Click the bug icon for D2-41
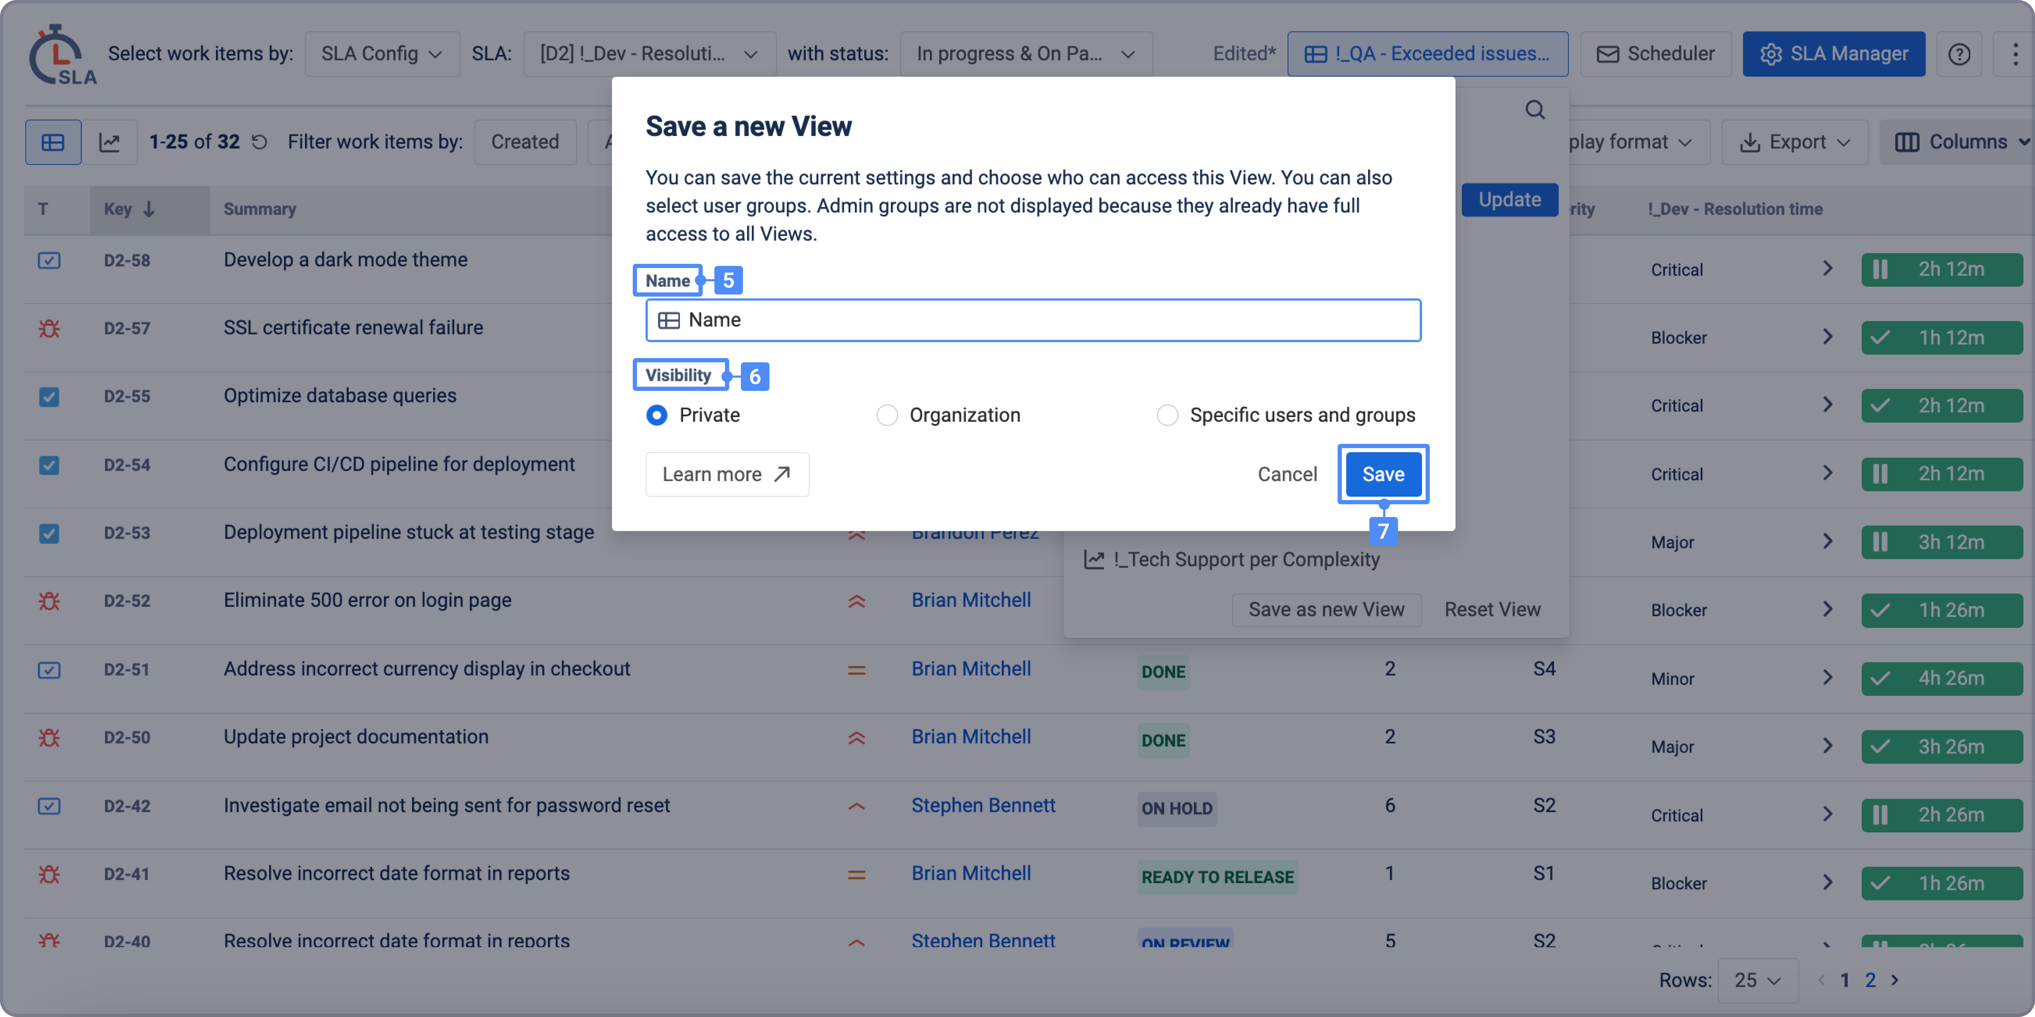2035x1017 pixels. [49, 874]
